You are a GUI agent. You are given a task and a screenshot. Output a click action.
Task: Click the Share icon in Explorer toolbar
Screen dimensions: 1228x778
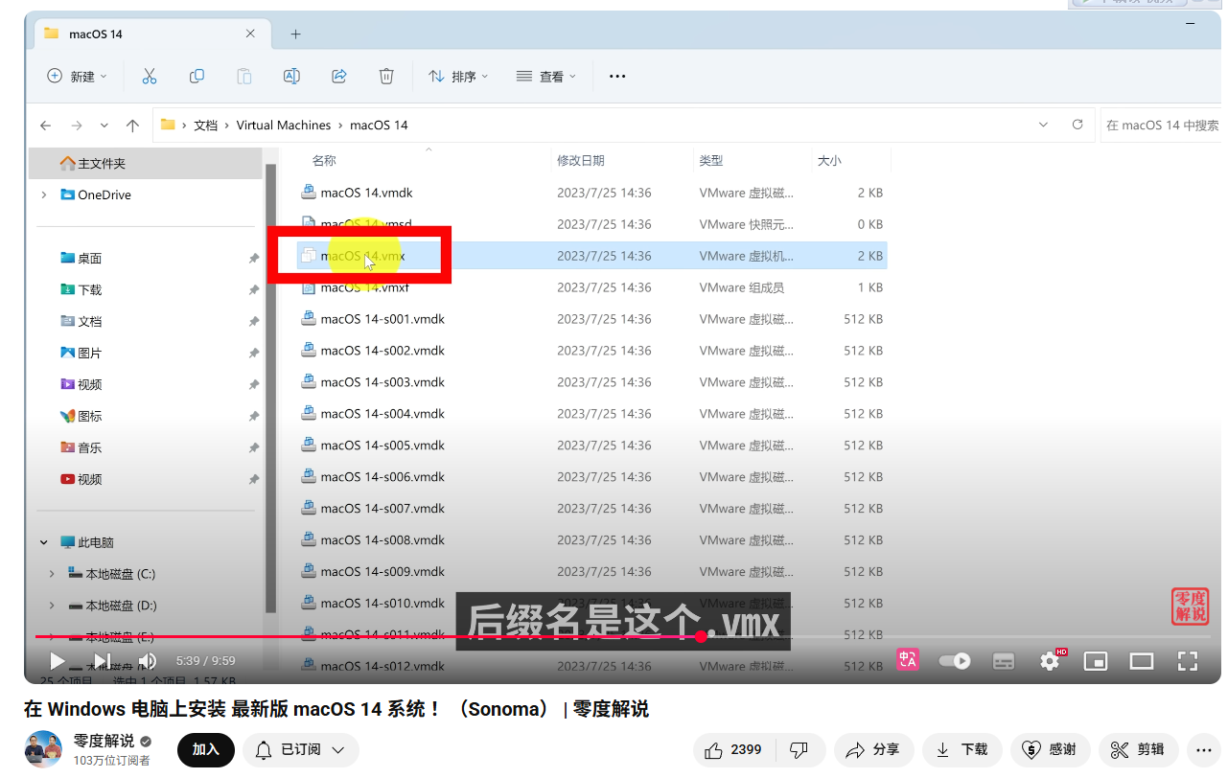(338, 76)
